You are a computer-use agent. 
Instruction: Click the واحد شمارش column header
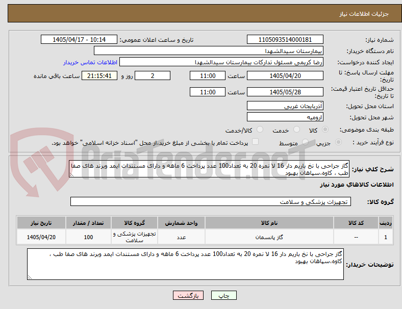point(181,223)
